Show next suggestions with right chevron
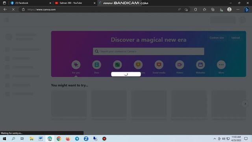The width and height of the screenshot is (252, 142). point(245,104)
